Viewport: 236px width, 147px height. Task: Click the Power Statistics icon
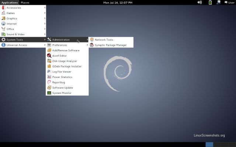pos(49,77)
